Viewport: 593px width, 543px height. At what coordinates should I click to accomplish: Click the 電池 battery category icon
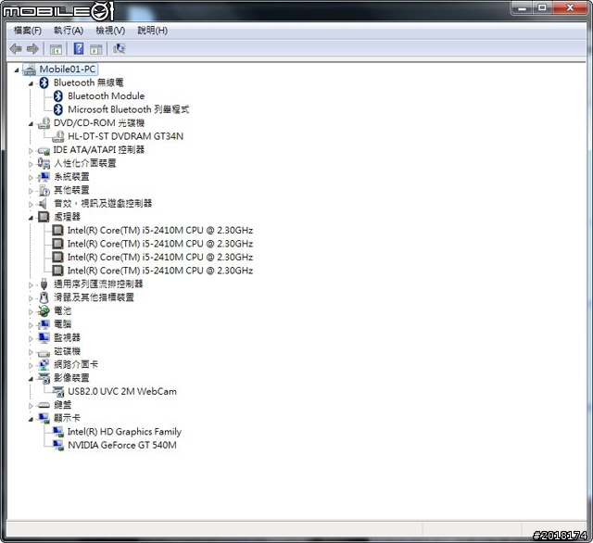point(44,311)
